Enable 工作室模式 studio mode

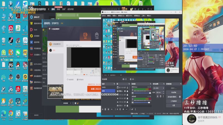point(174,101)
